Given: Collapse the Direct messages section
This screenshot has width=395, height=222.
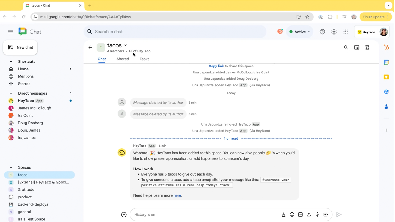Looking at the screenshot, I should coord(11,93).
